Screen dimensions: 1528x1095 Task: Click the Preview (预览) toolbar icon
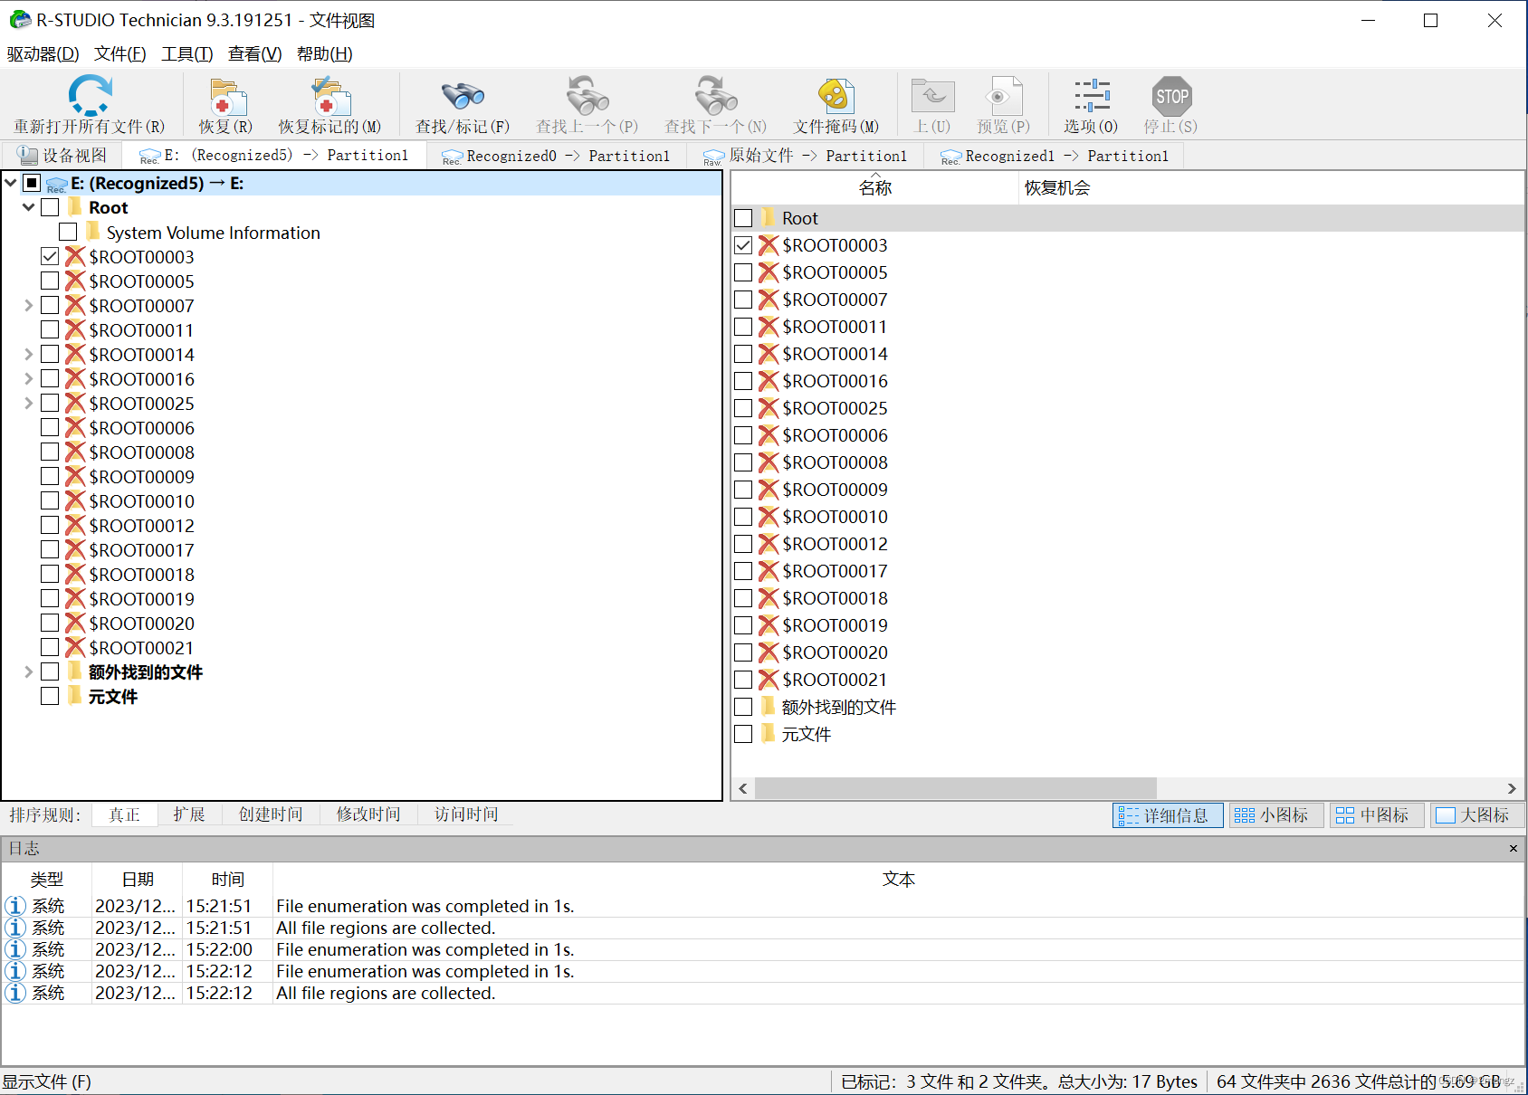click(x=1003, y=96)
